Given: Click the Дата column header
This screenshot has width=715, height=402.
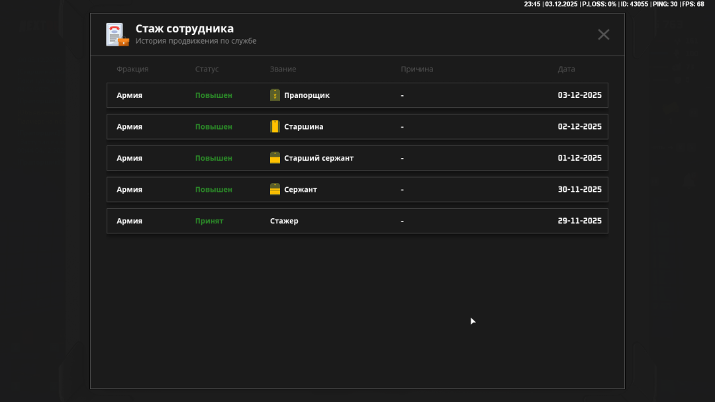Looking at the screenshot, I should [x=566, y=69].
